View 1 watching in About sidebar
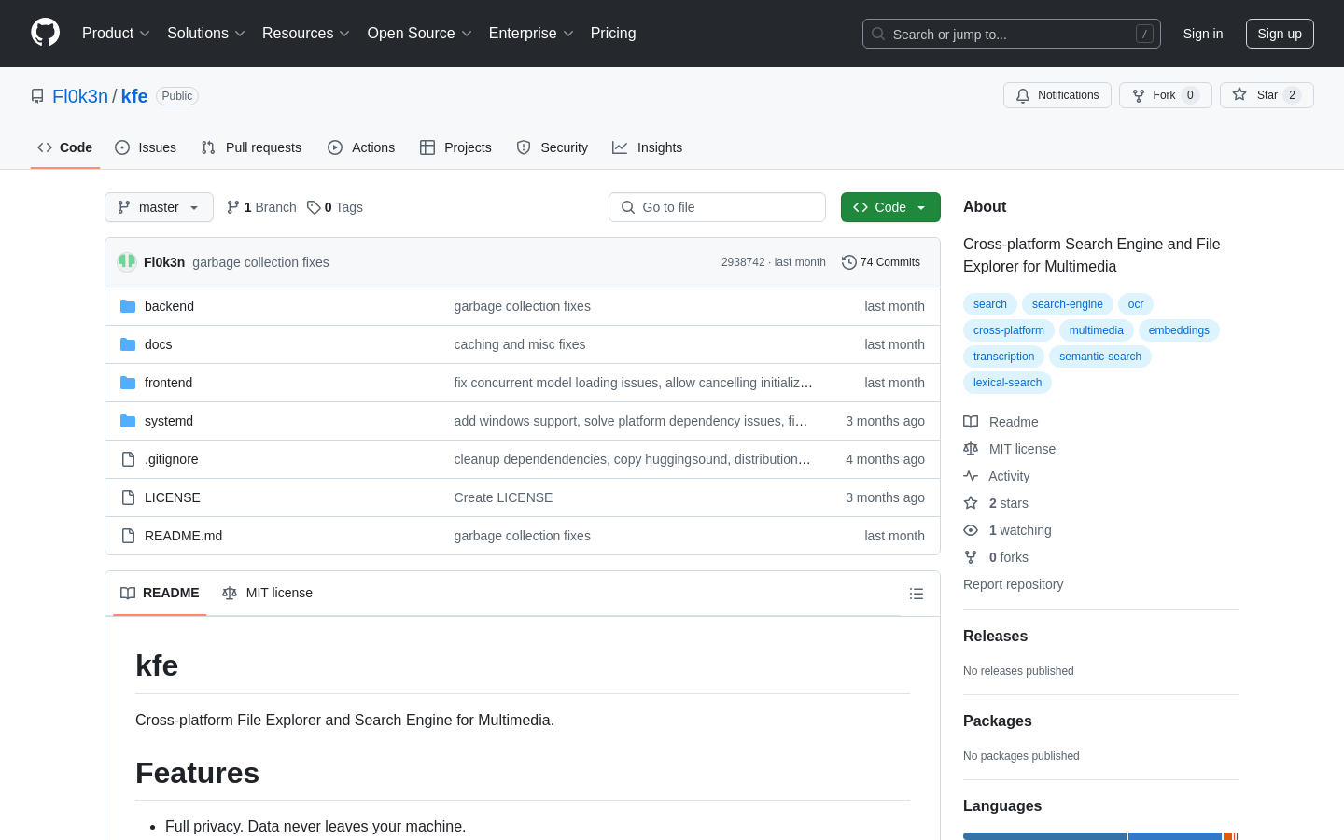Image resolution: width=1344 pixels, height=840 pixels. coord(1007,530)
